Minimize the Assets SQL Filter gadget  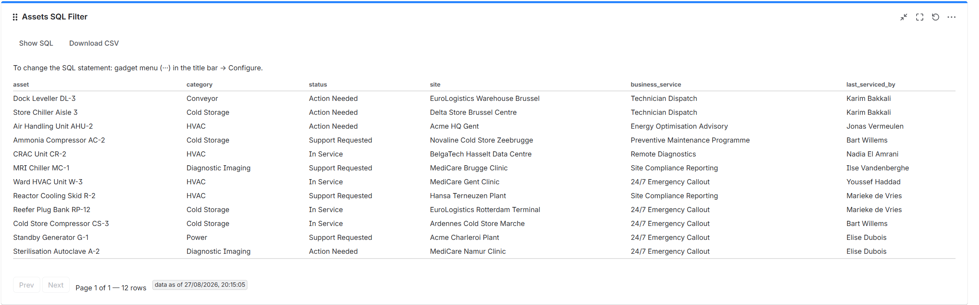tap(904, 17)
